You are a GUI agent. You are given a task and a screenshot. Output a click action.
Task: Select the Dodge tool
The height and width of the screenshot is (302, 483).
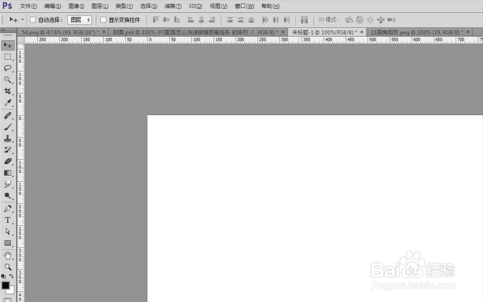(8, 196)
